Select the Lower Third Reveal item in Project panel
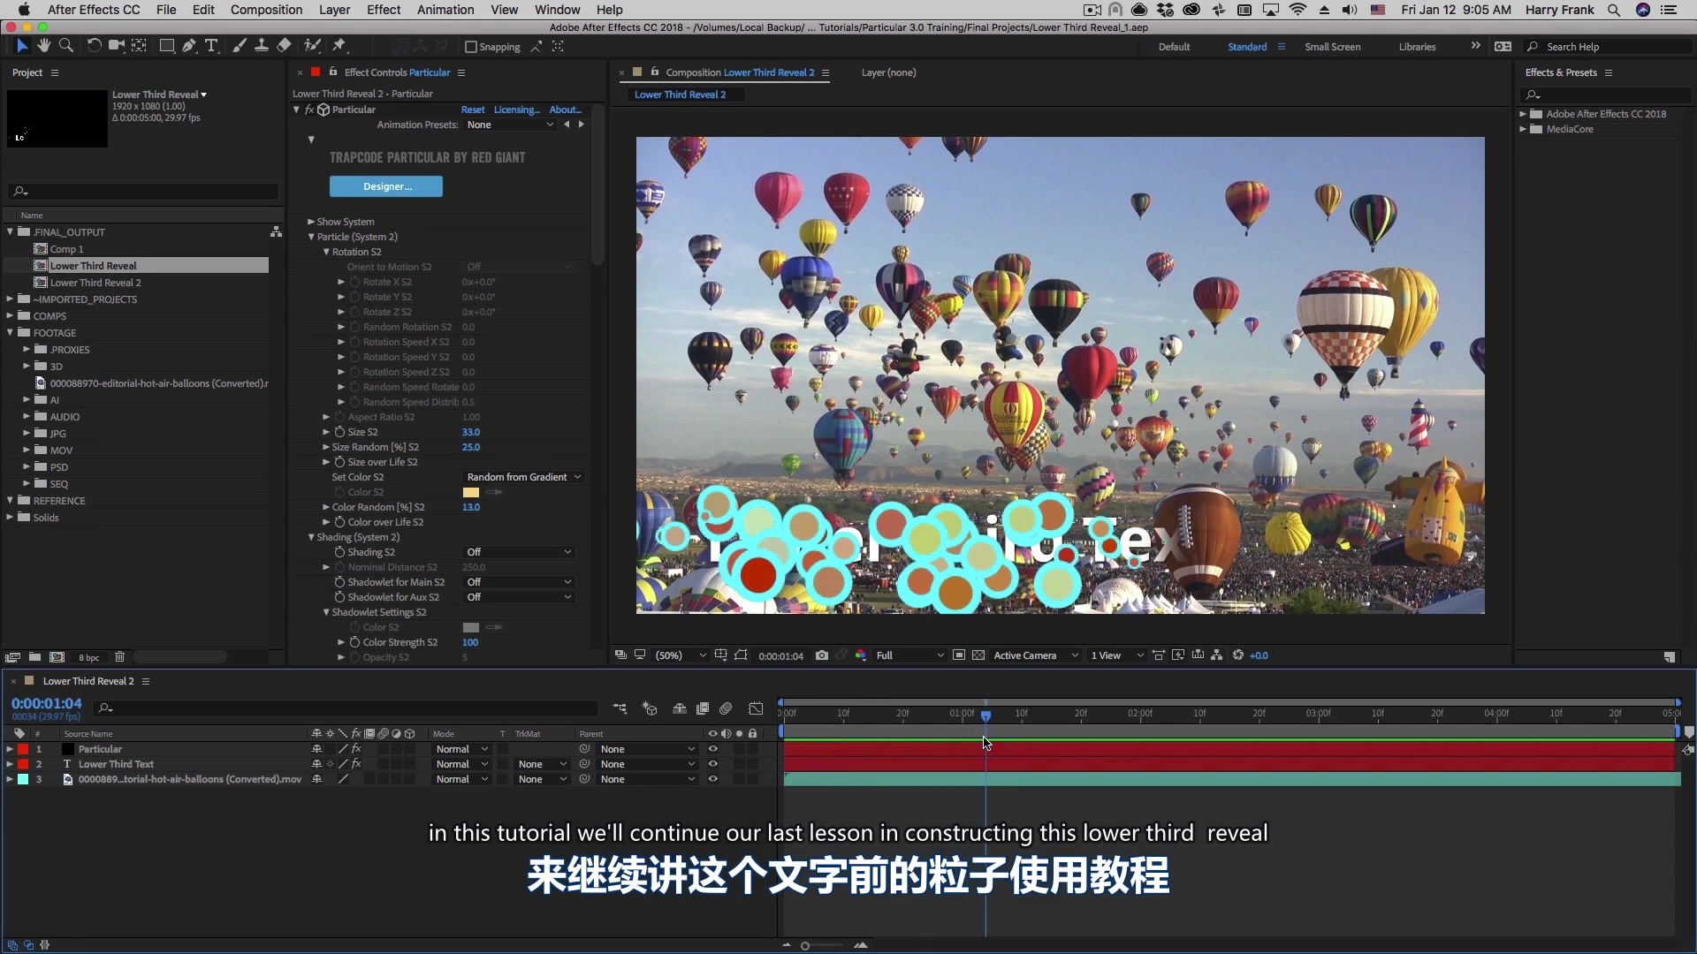 (93, 266)
